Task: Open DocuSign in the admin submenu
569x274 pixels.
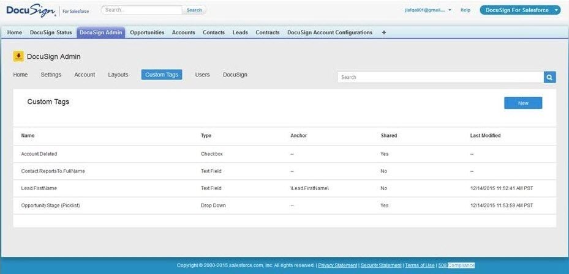Action: [235, 75]
